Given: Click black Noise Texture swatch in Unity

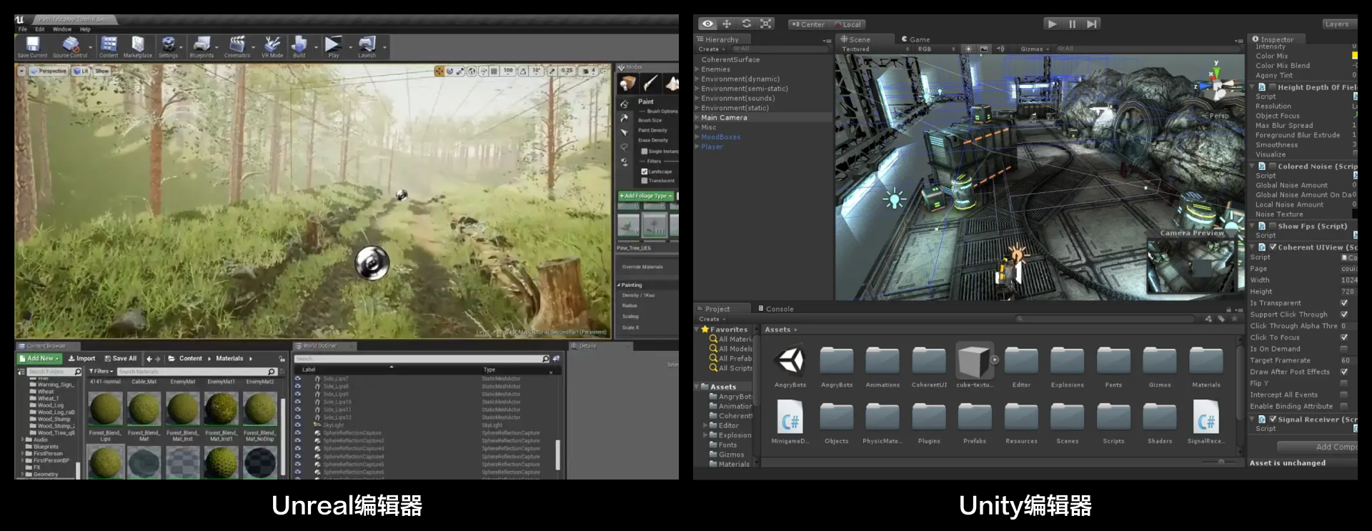Looking at the screenshot, I should [x=1354, y=214].
